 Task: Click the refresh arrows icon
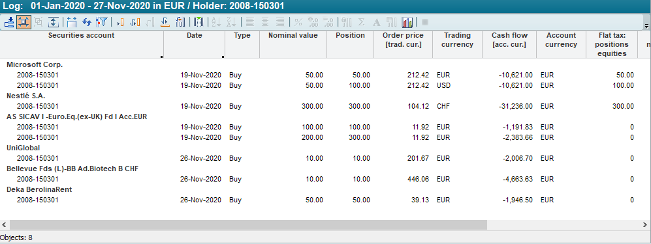87,22
